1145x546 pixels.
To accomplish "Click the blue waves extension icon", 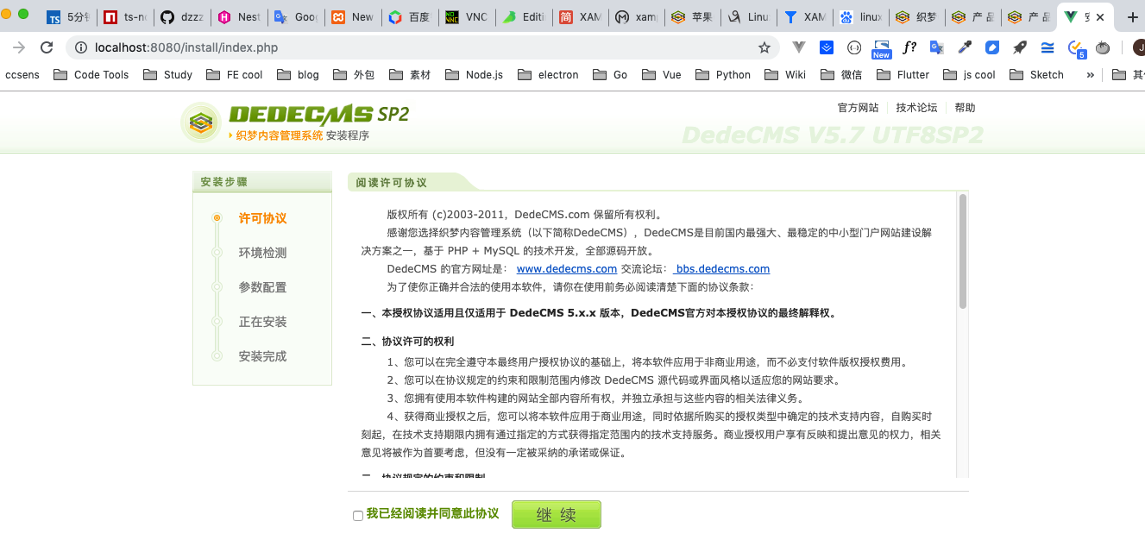I will (1047, 47).
